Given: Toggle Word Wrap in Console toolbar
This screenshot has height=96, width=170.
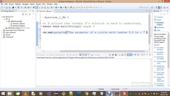Looking at the screenshot, I should tap(125, 55).
